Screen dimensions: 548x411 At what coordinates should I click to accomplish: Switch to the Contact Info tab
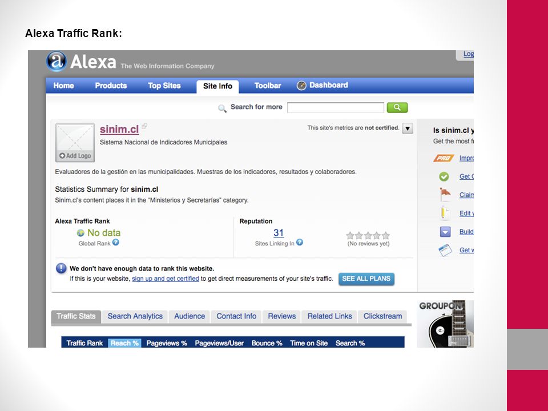pyautogui.click(x=236, y=317)
